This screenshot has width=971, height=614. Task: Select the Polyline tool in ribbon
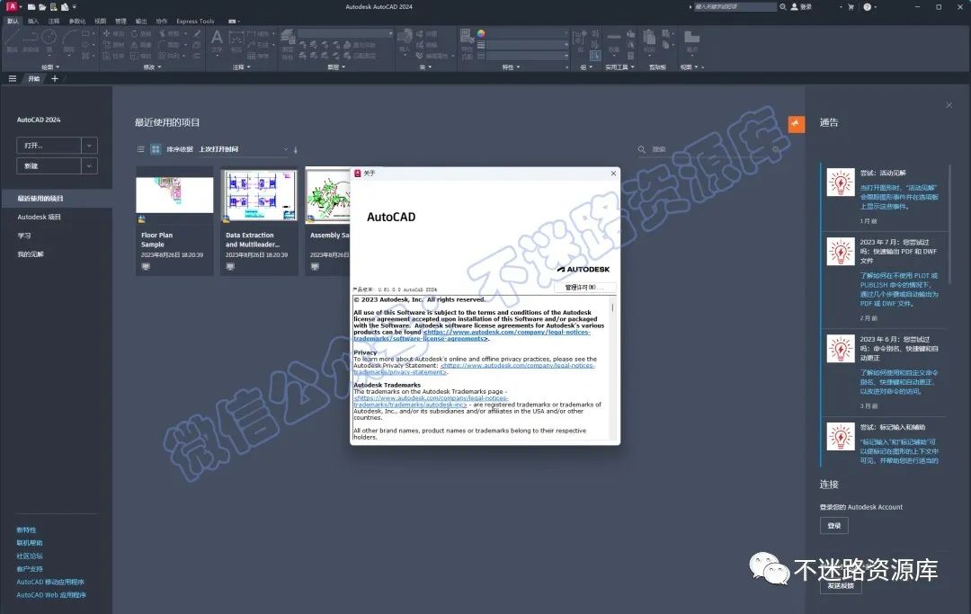pos(31,39)
